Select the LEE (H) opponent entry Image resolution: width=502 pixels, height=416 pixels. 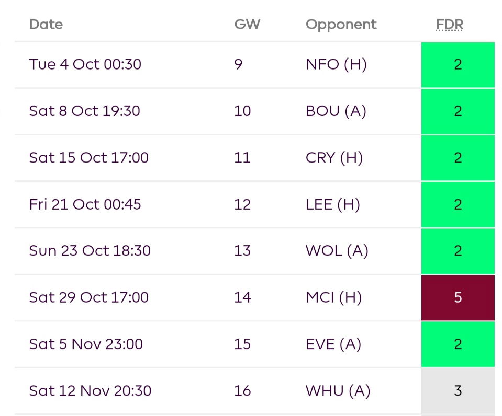pos(333,204)
